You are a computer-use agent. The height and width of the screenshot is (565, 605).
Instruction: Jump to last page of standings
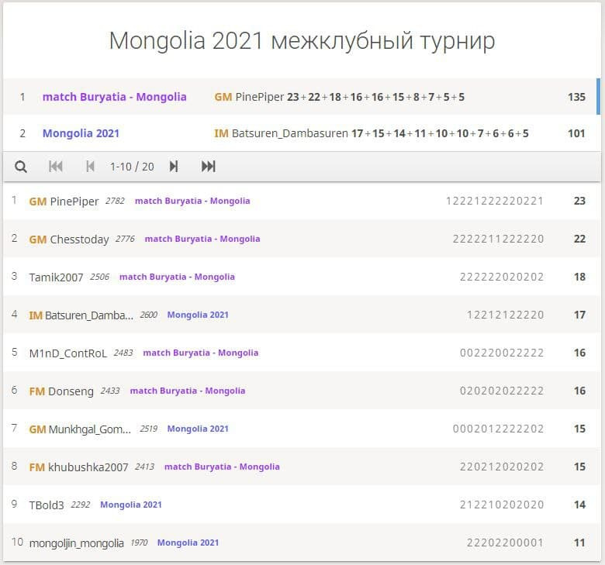[209, 167]
